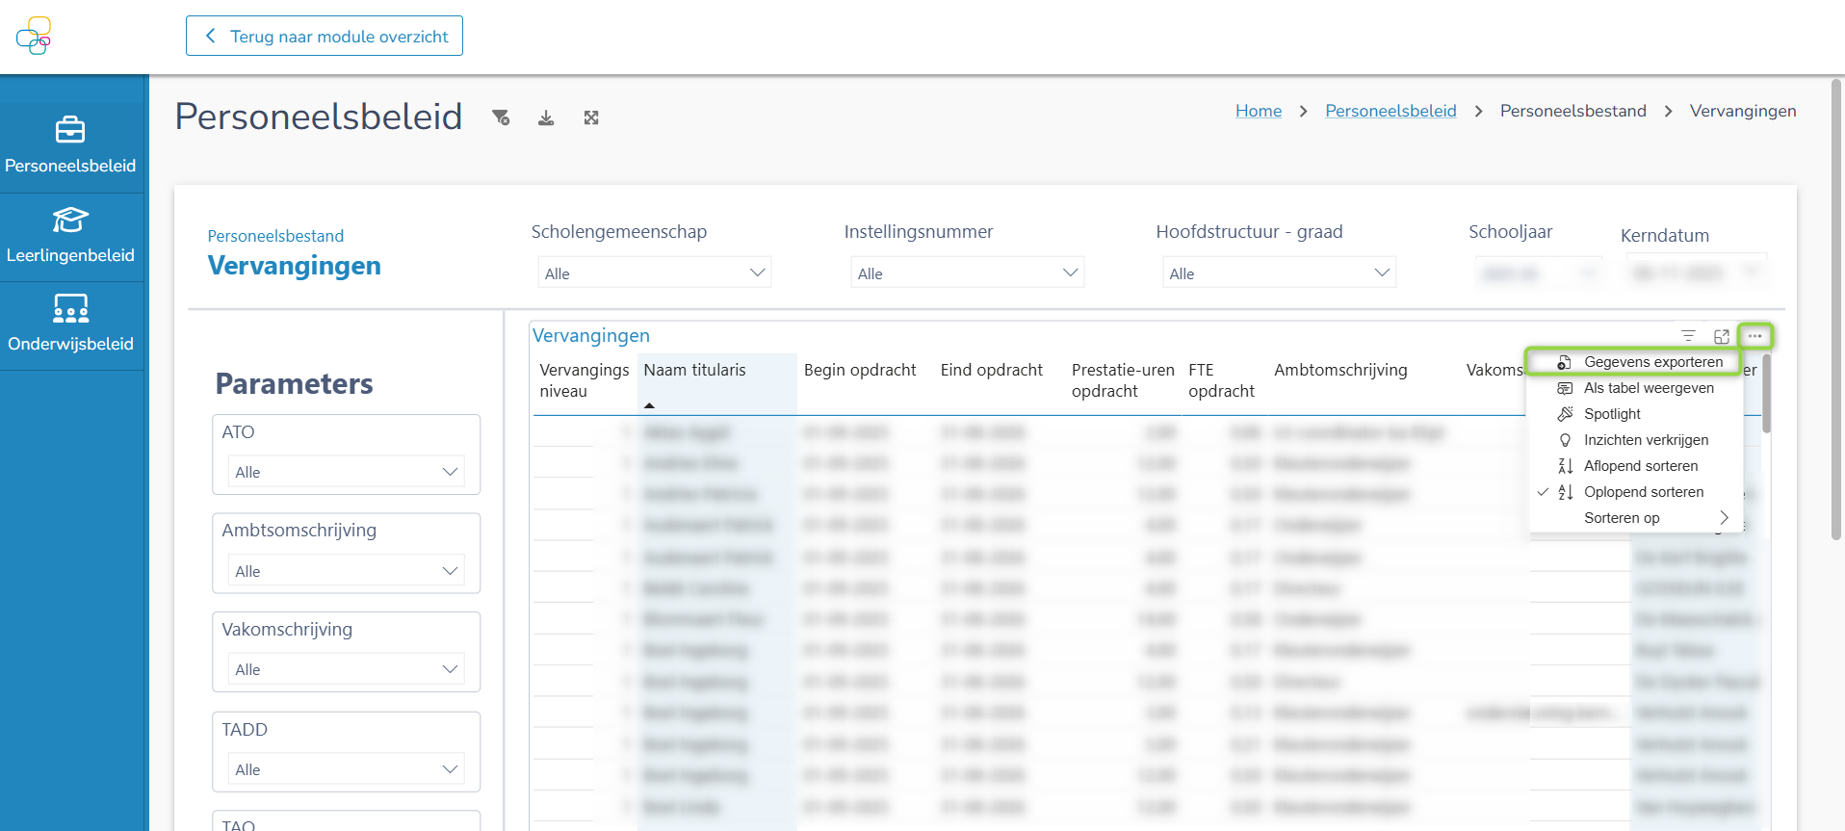The width and height of the screenshot is (1845, 831).
Task: Click the fullscreen expand icon in header
Action: click(x=591, y=117)
